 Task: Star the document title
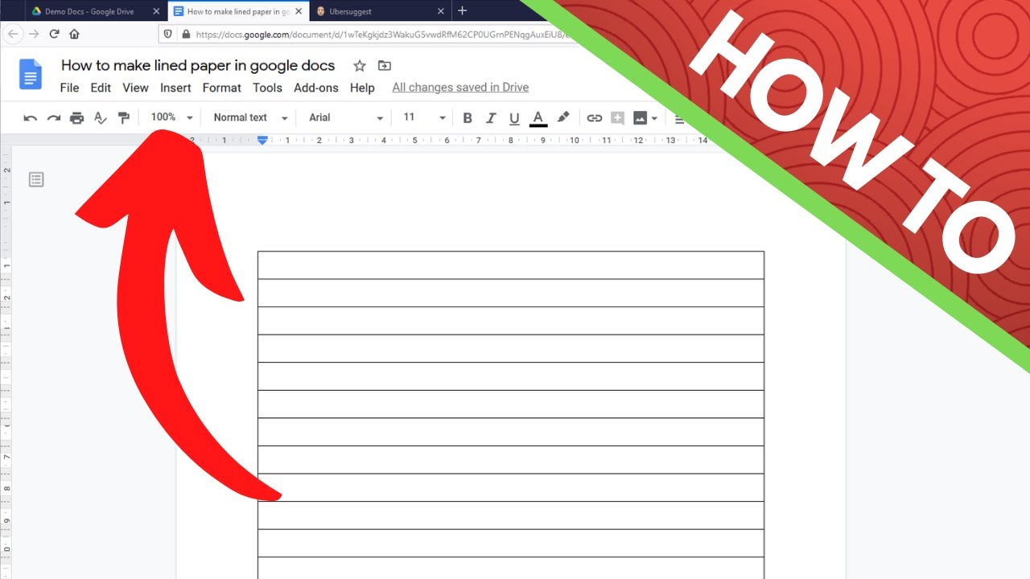click(359, 65)
